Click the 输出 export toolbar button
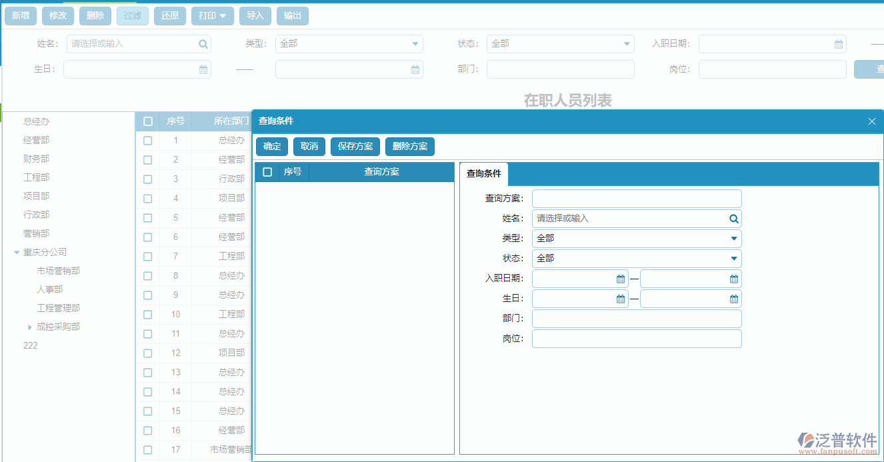This screenshot has height=462, width=884. (292, 15)
